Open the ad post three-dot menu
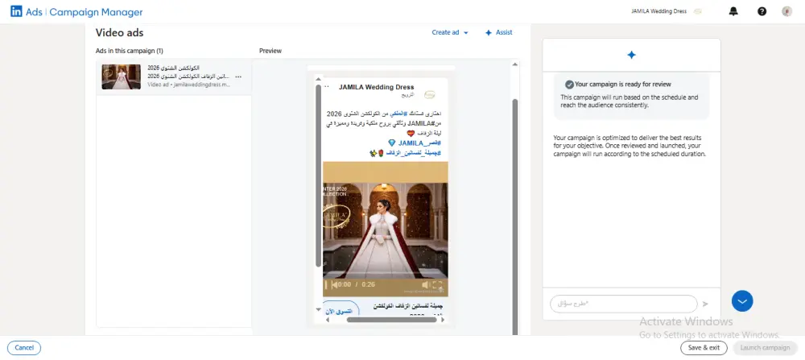The image size is (805, 360). [x=327, y=86]
